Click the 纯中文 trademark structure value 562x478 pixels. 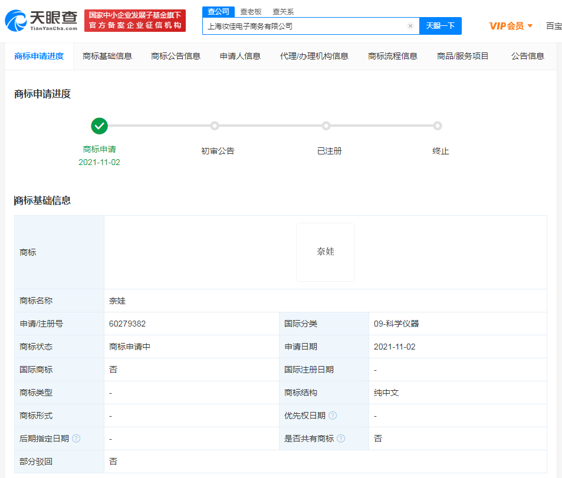pos(386,393)
